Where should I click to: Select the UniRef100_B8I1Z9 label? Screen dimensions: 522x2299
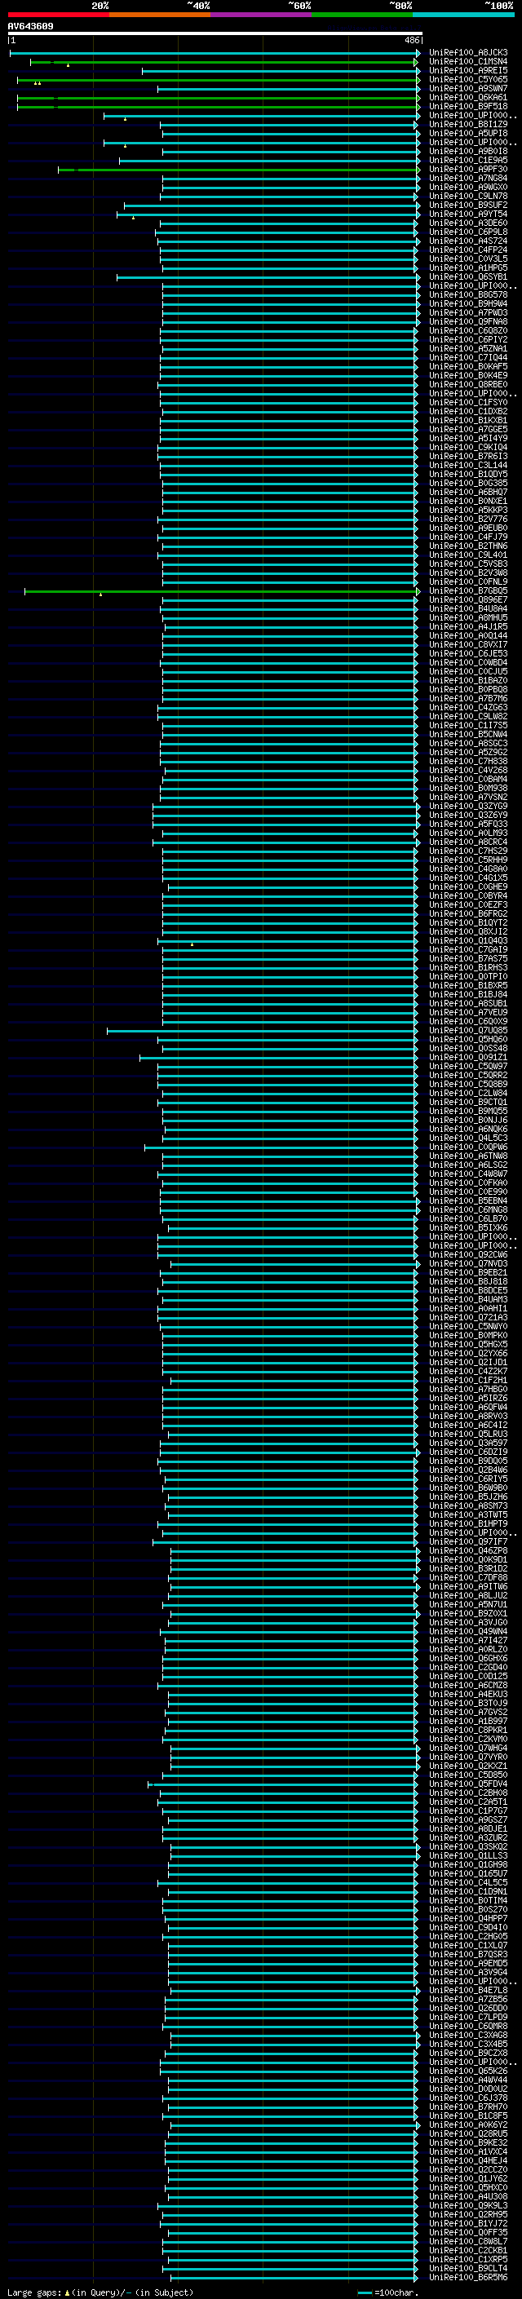[x=468, y=124]
